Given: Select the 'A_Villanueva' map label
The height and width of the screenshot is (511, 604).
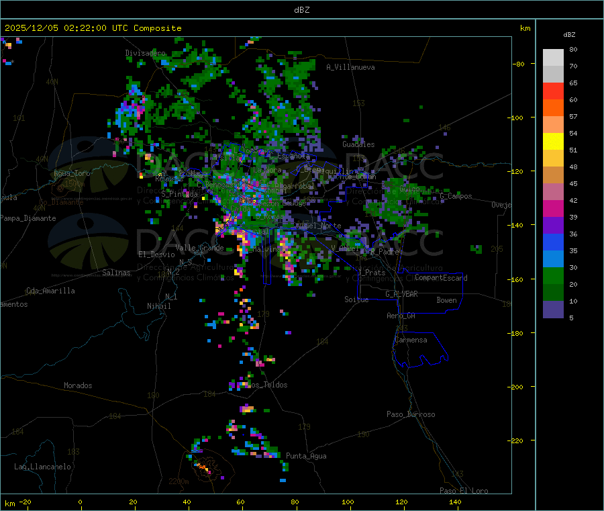Looking at the screenshot, I should (x=350, y=67).
